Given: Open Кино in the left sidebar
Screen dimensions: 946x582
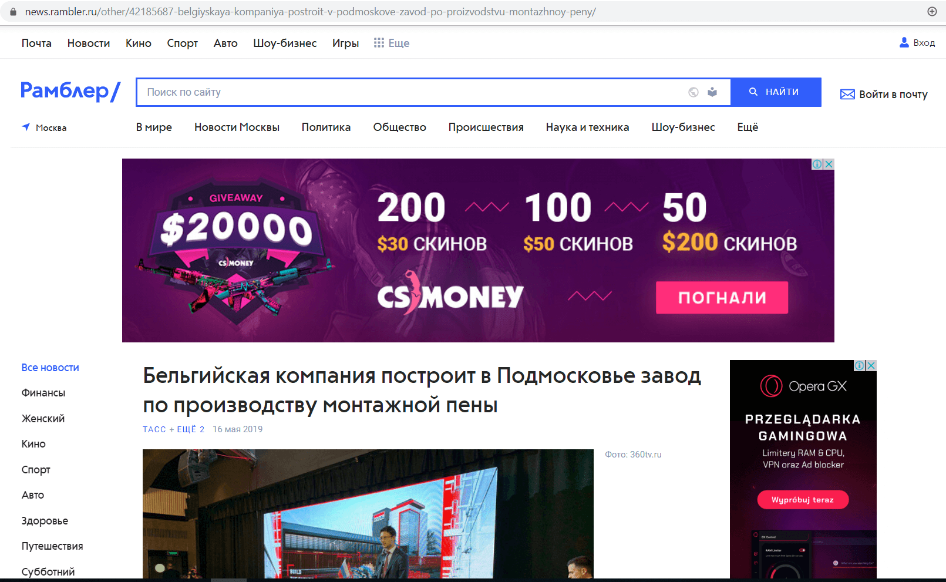Looking at the screenshot, I should [33, 444].
